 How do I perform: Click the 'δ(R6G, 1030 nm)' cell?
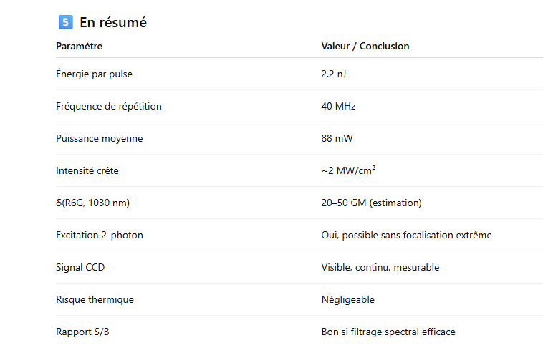92,203
